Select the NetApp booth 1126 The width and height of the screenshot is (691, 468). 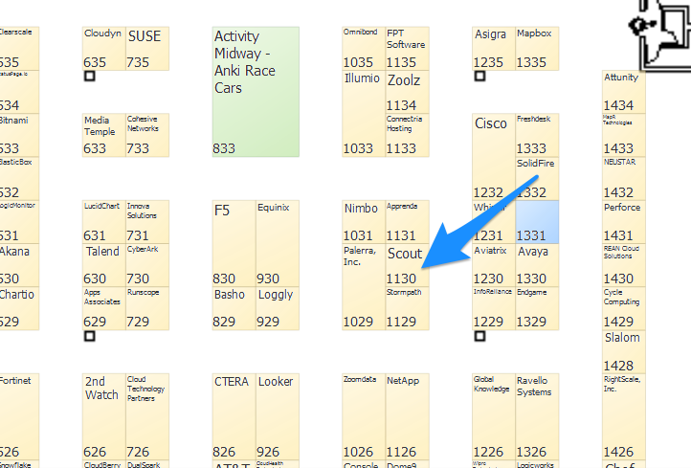click(407, 417)
